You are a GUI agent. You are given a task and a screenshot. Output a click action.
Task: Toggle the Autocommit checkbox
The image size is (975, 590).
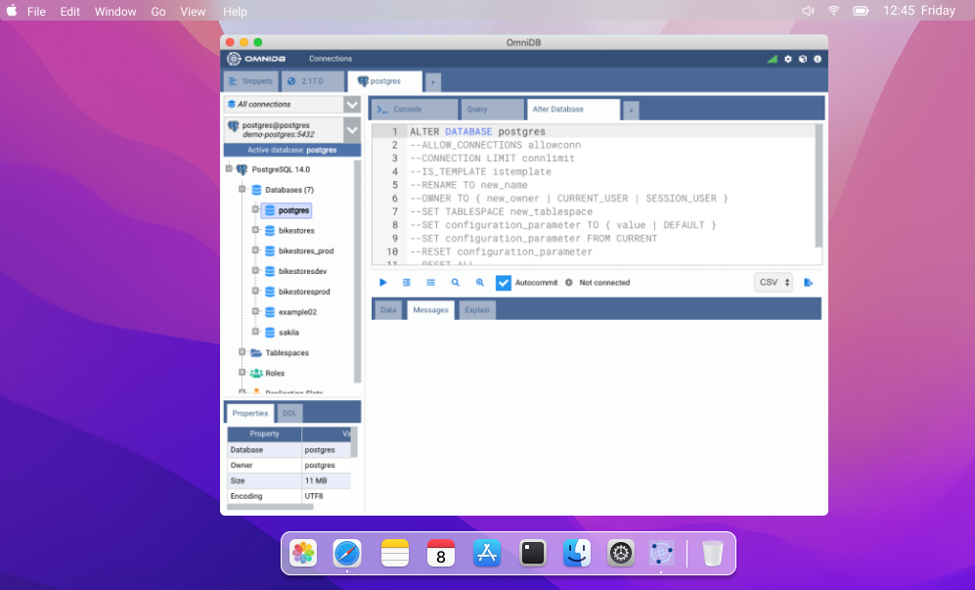pyautogui.click(x=503, y=283)
